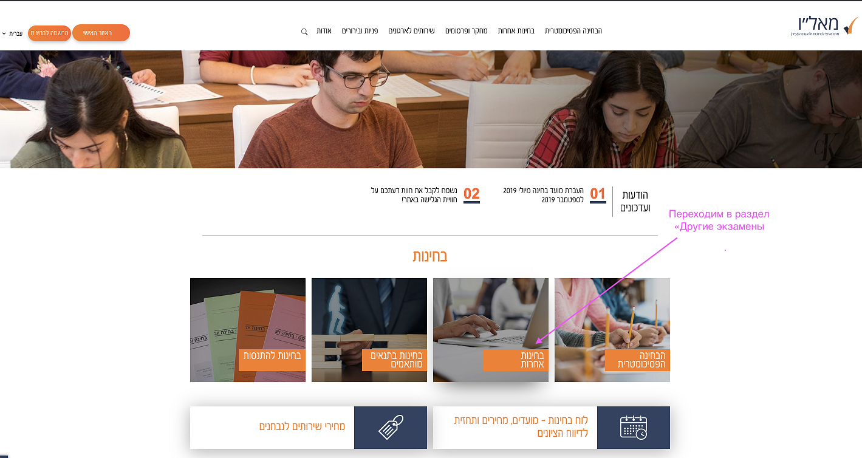Open the עברית language dropdown
Screen dimensions: 862x458
pyautogui.click(x=13, y=33)
